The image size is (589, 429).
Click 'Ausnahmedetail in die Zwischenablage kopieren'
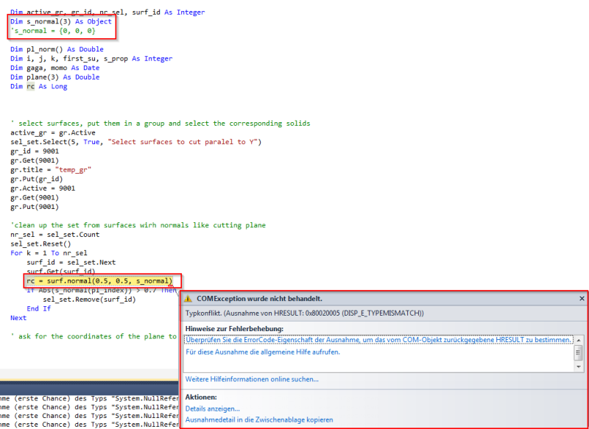(x=259, y=419)
